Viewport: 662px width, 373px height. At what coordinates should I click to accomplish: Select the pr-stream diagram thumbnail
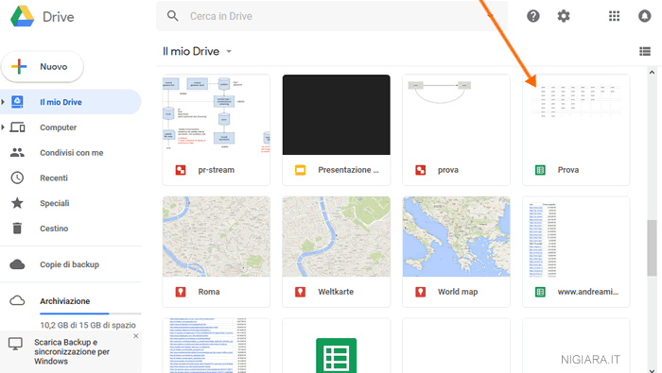point(217,114)
